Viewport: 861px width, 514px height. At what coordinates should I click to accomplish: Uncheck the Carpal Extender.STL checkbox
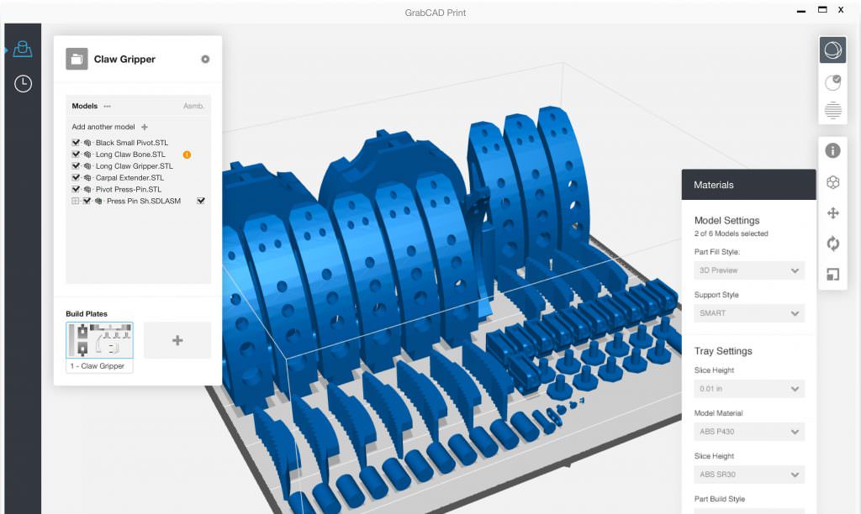tap(76, 178)
